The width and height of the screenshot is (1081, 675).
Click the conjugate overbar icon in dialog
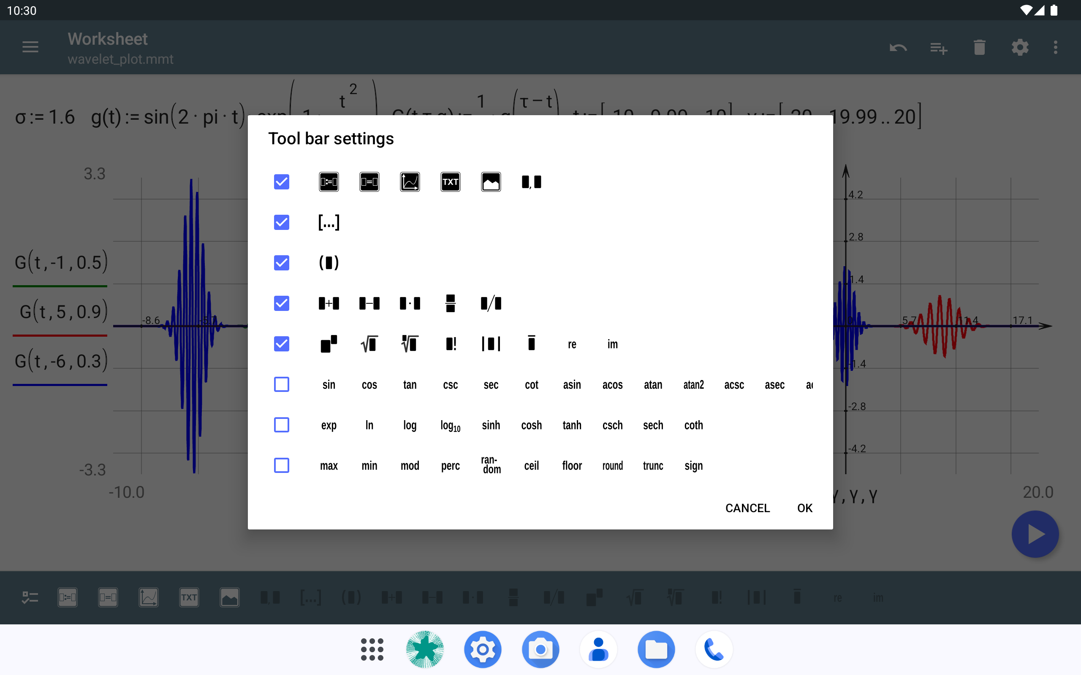532,343
